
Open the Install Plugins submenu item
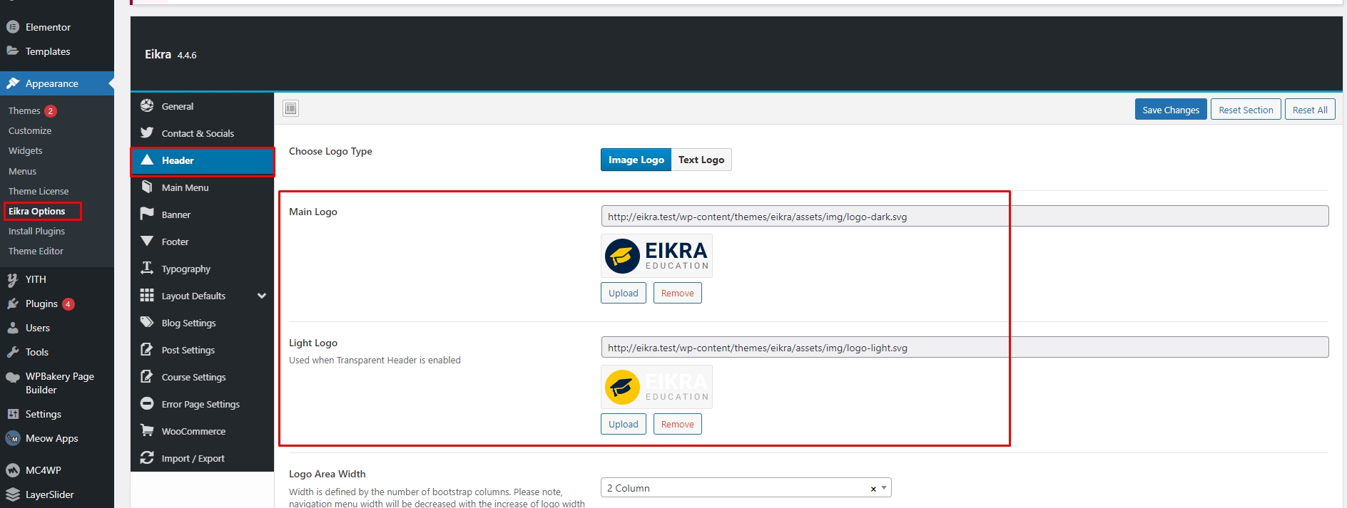tap(36, 231)
